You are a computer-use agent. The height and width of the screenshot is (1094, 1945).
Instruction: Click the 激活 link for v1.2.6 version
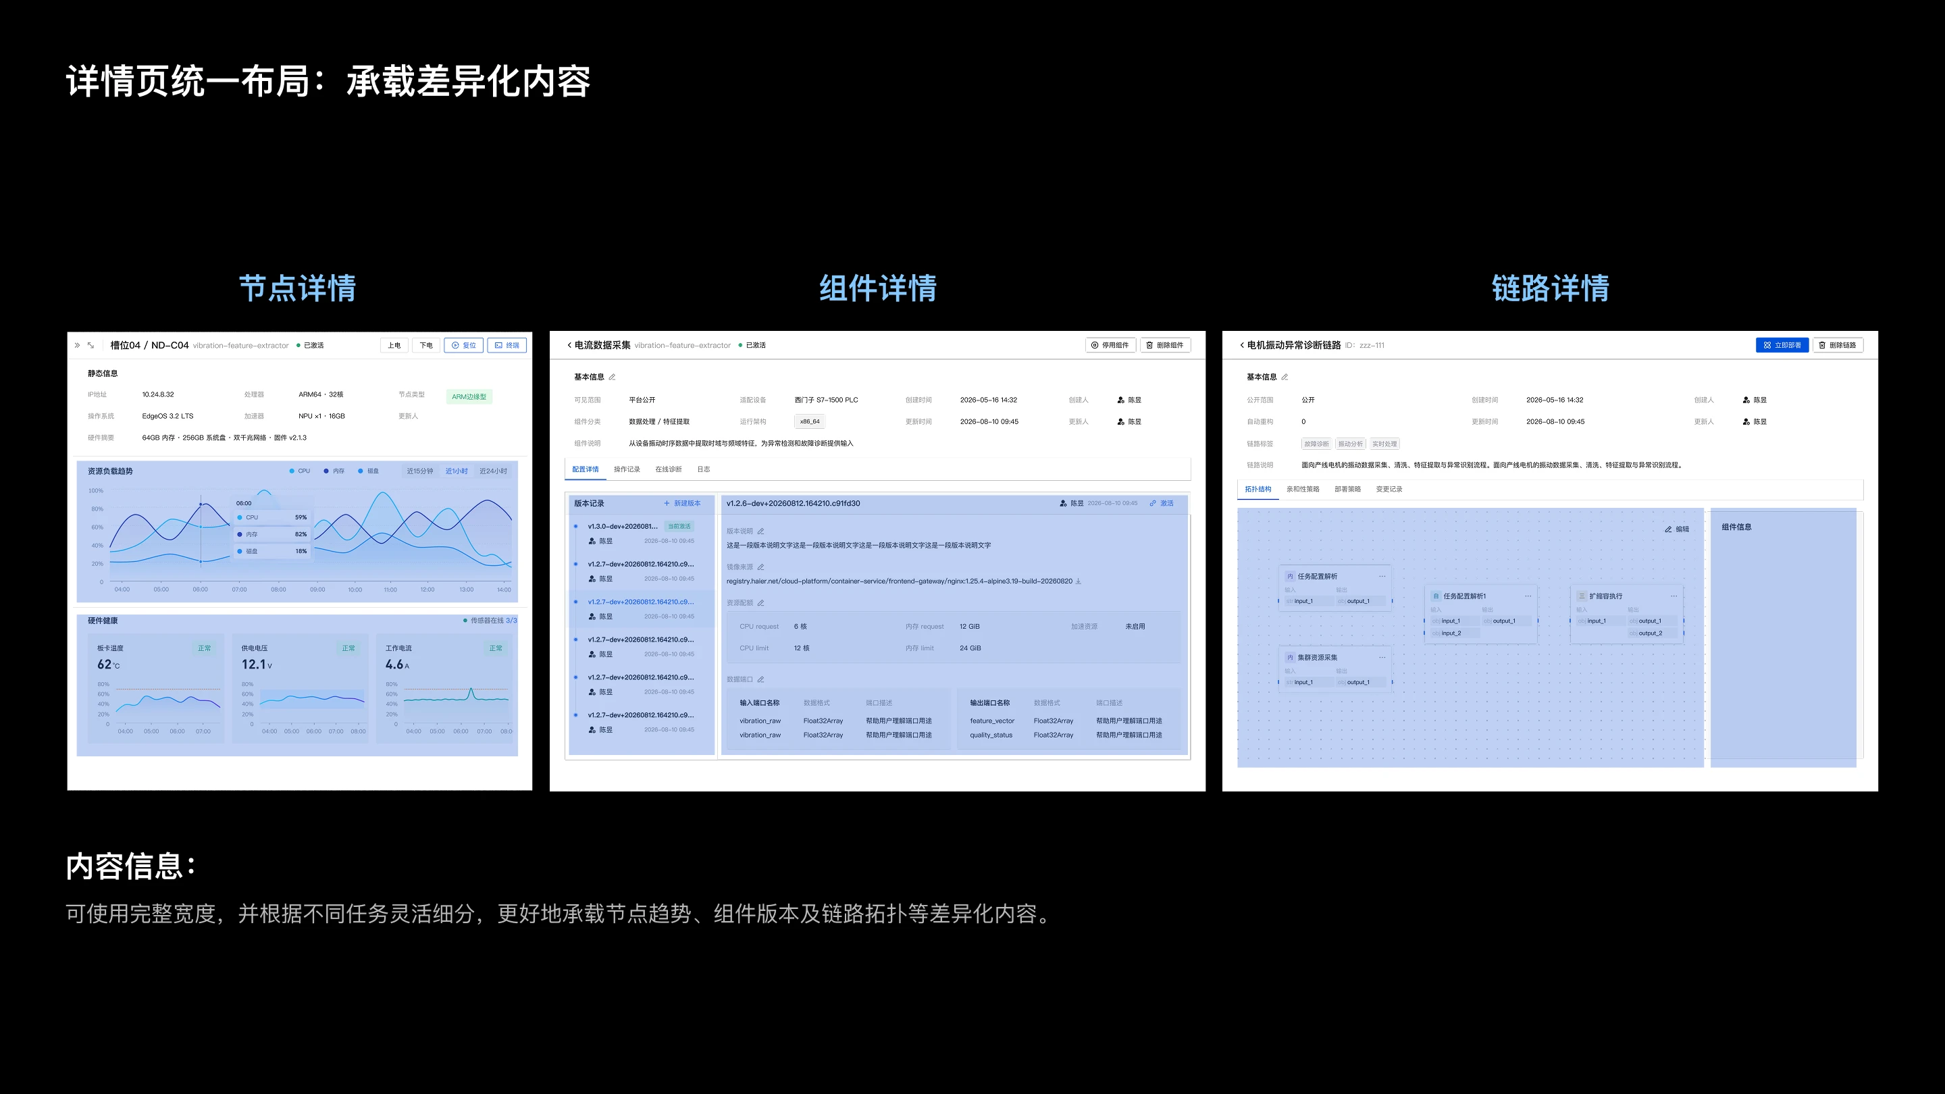pos(1162,503)
